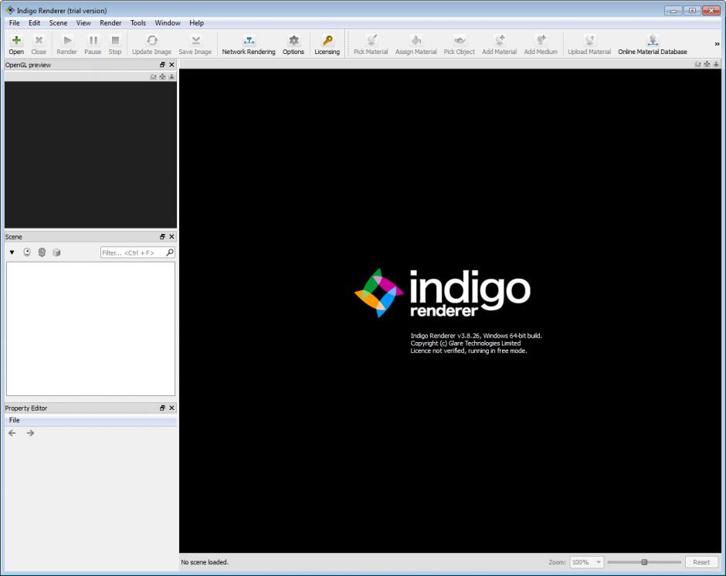Viewport: 726px width, 576px height.
Task: Click the rotate icon above the render view
Action: tap(697, 64)
